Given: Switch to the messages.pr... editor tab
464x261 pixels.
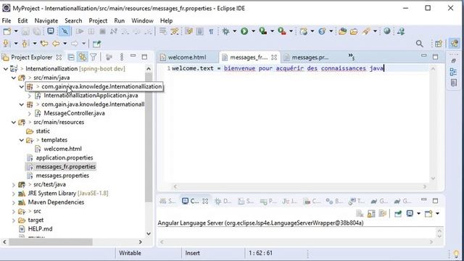Looking at the screenshot, I should click(x=310, y=57).
